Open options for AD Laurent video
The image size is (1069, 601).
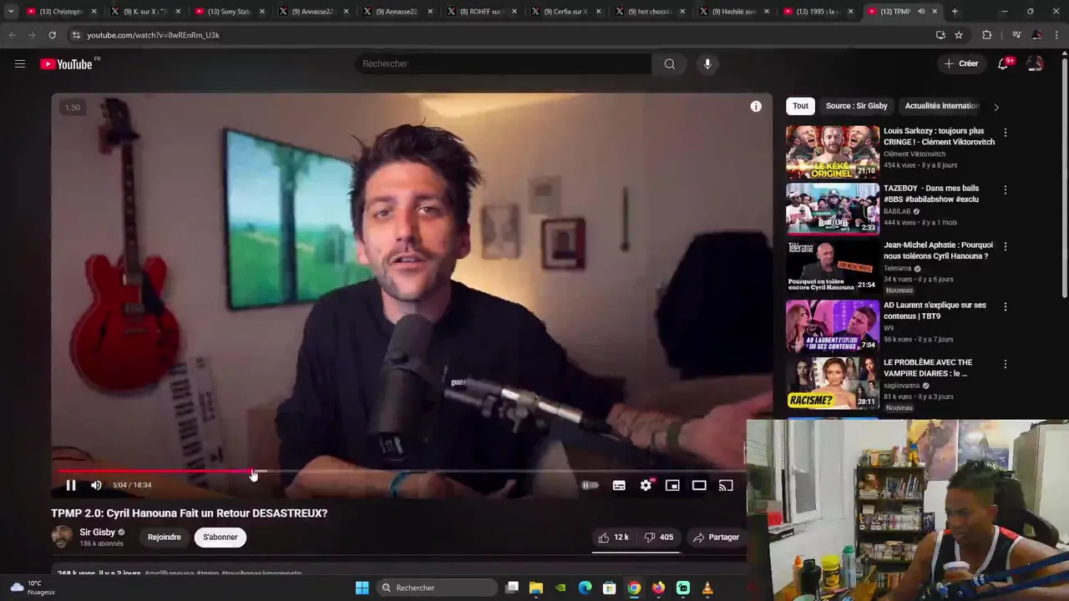(x=1005, y=307)
